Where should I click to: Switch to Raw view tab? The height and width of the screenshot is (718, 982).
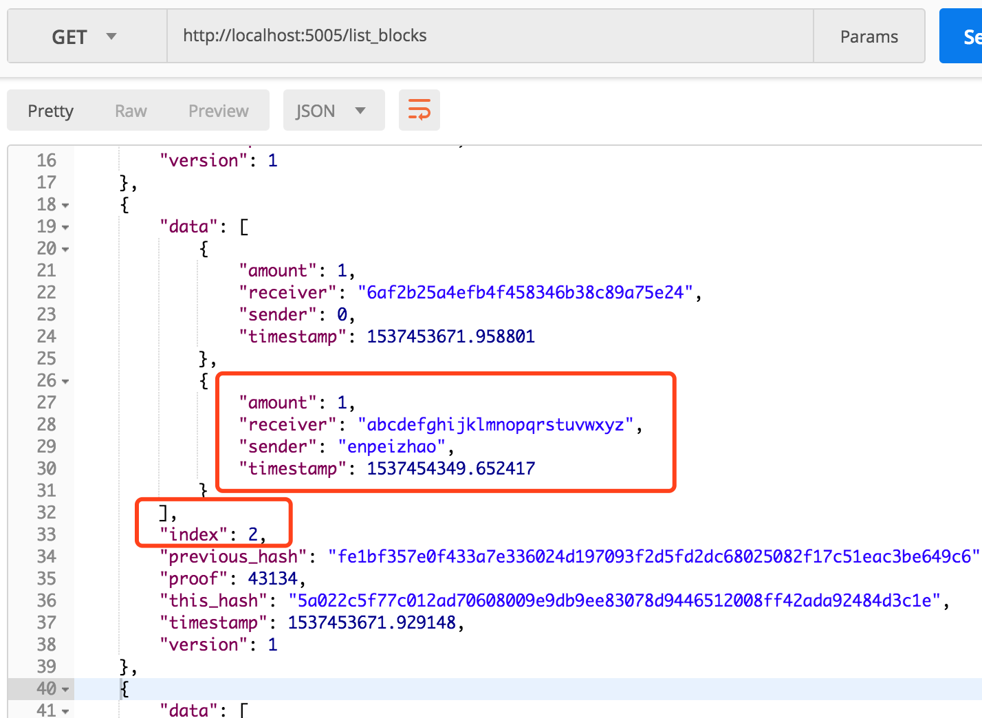click(x=131, y=111)
